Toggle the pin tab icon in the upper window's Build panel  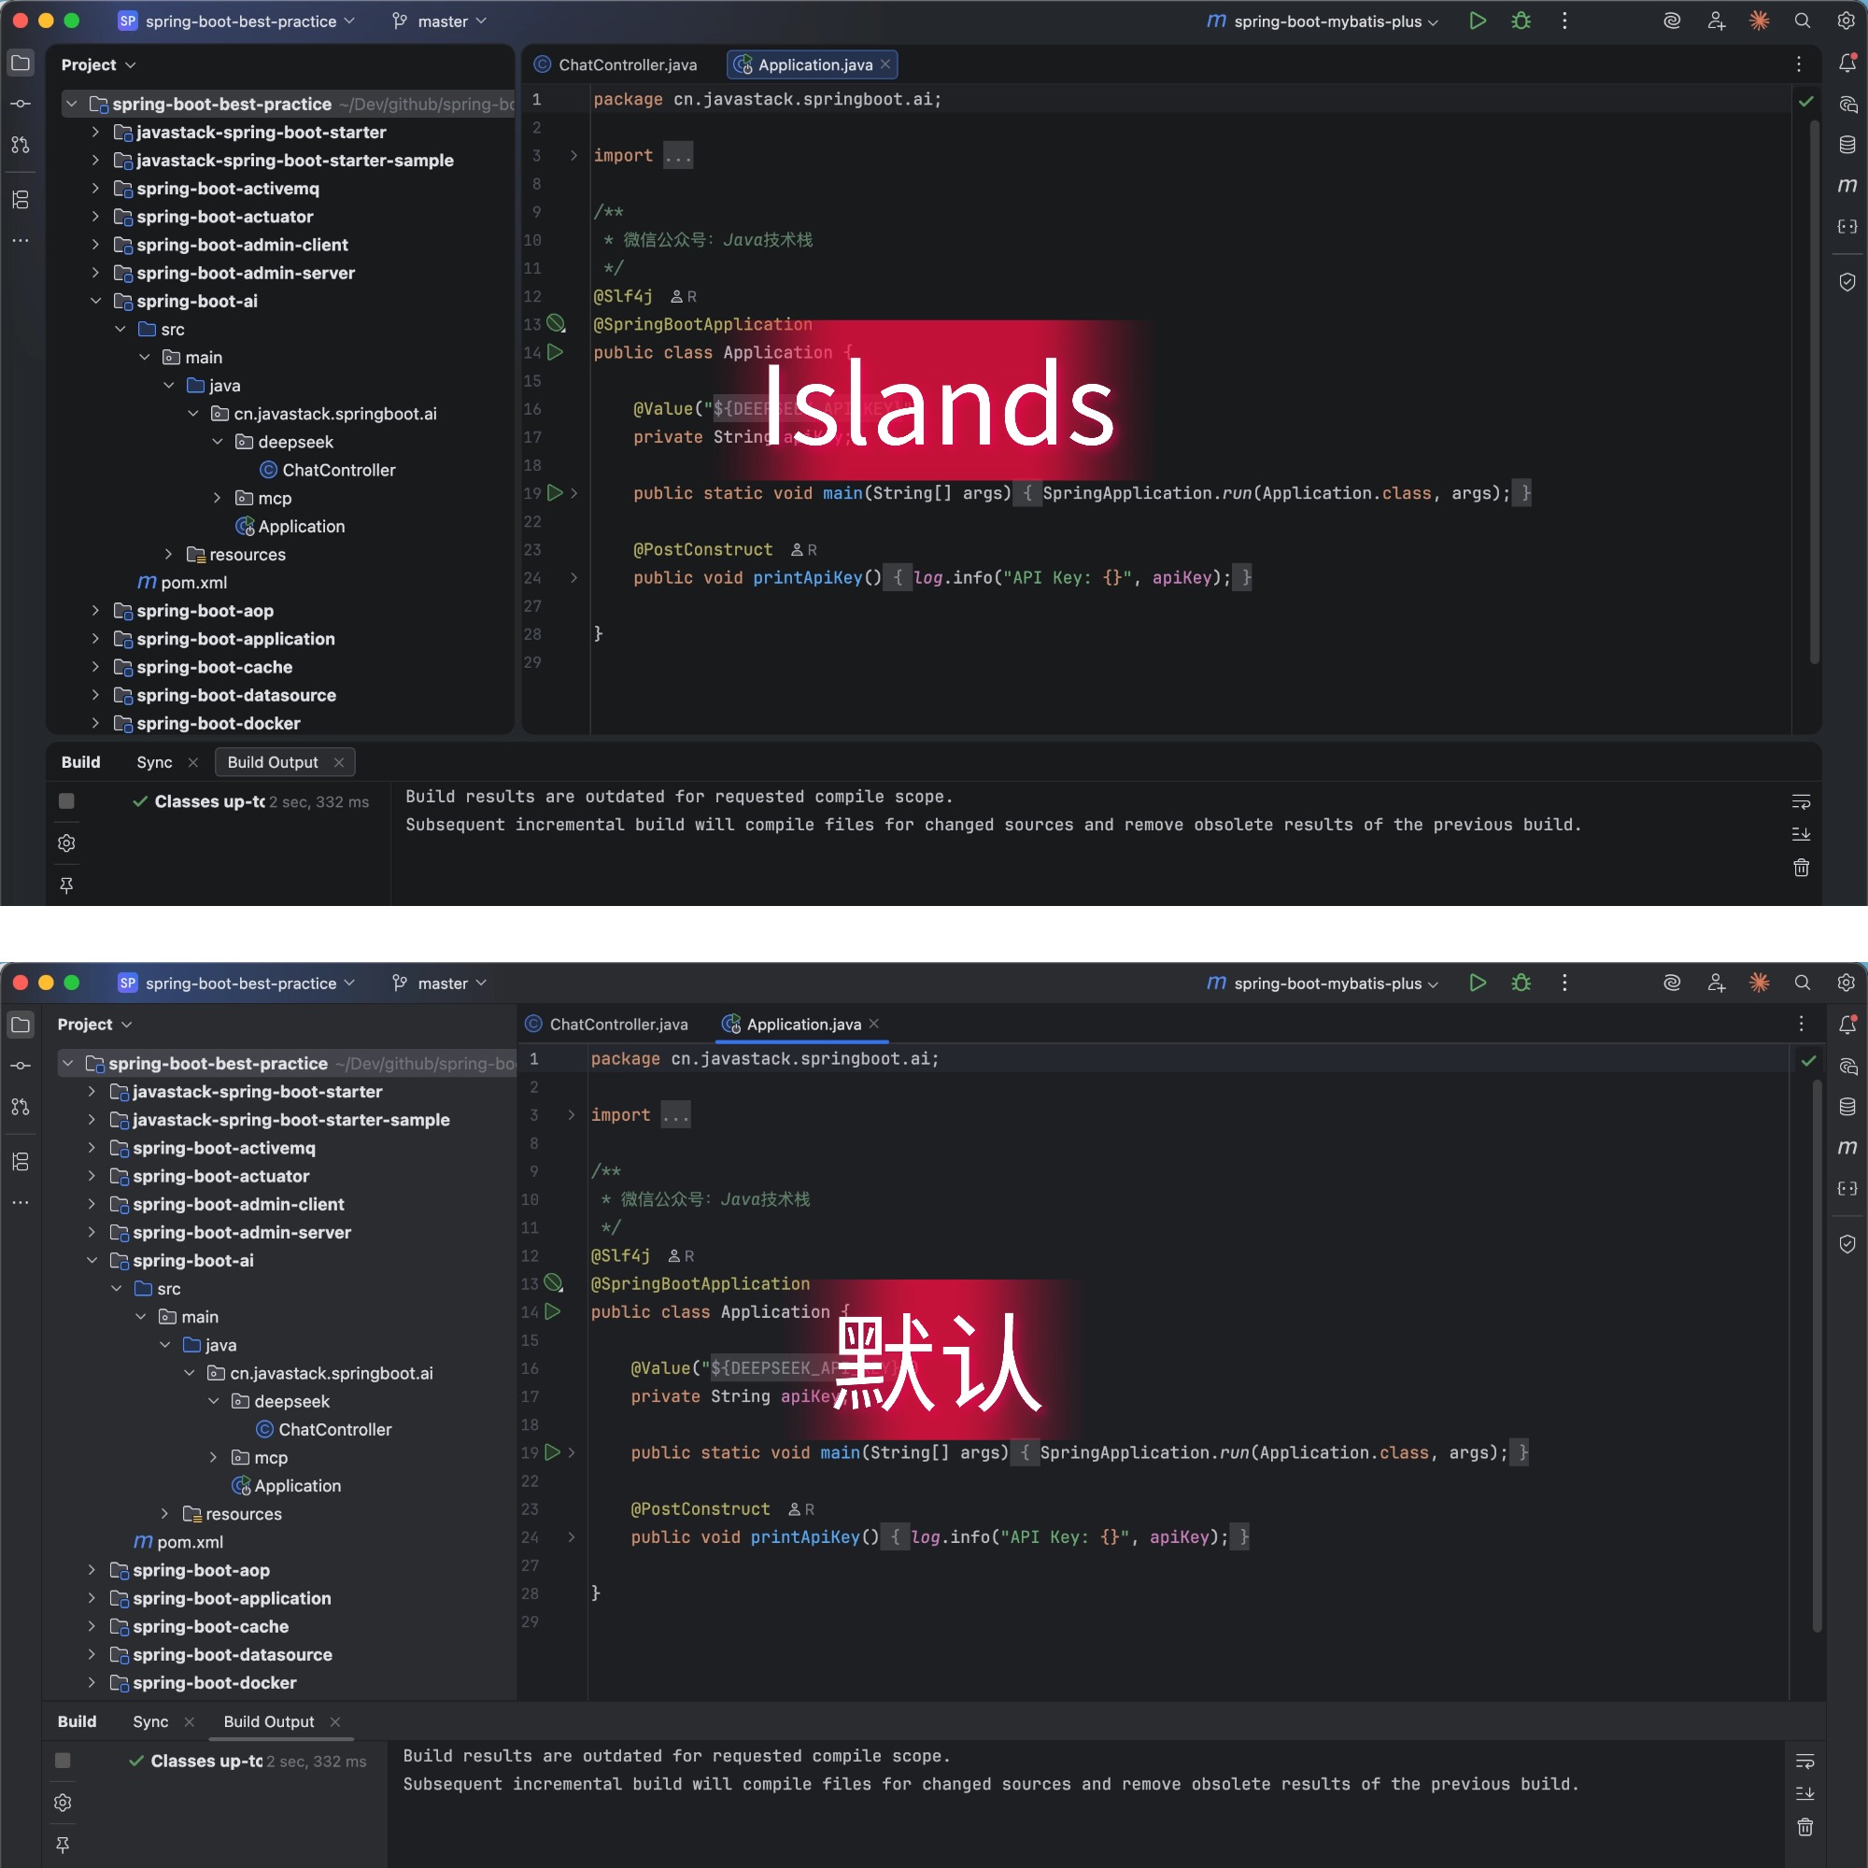coord(66,884)
